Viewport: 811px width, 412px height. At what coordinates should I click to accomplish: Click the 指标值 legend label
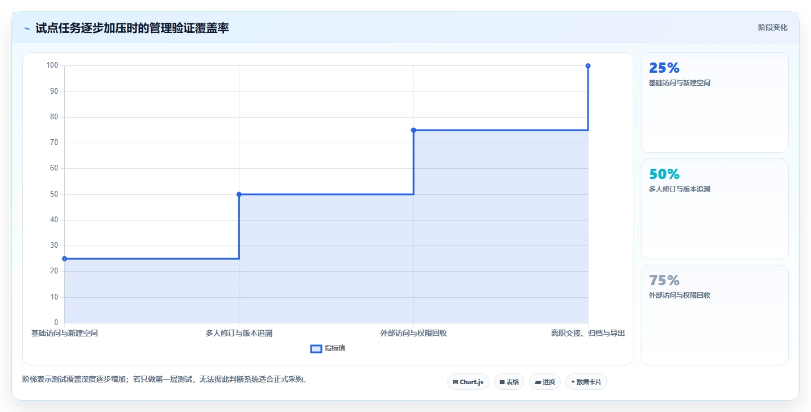(335, 348)
